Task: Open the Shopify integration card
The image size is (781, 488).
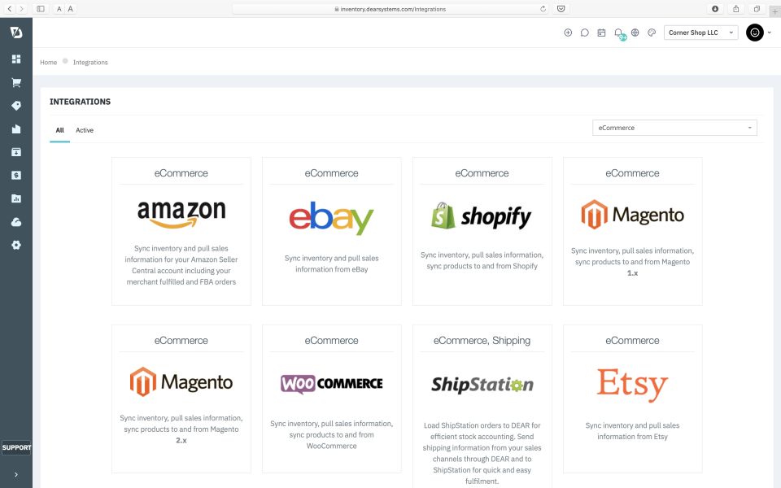Action: pos(482,232)
